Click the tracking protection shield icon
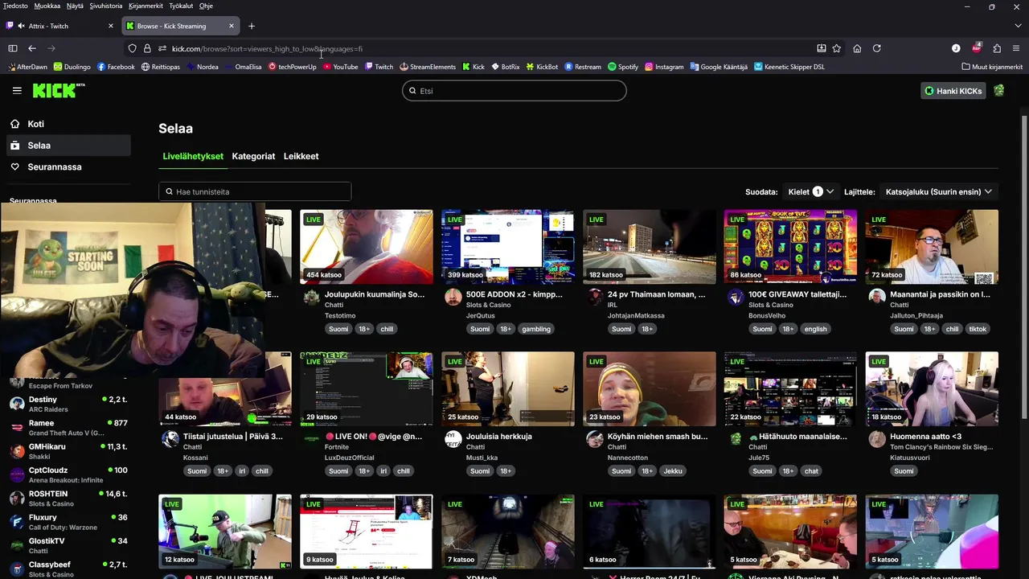 click(133, 48)
